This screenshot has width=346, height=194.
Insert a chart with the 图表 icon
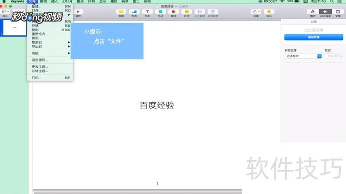134,12
